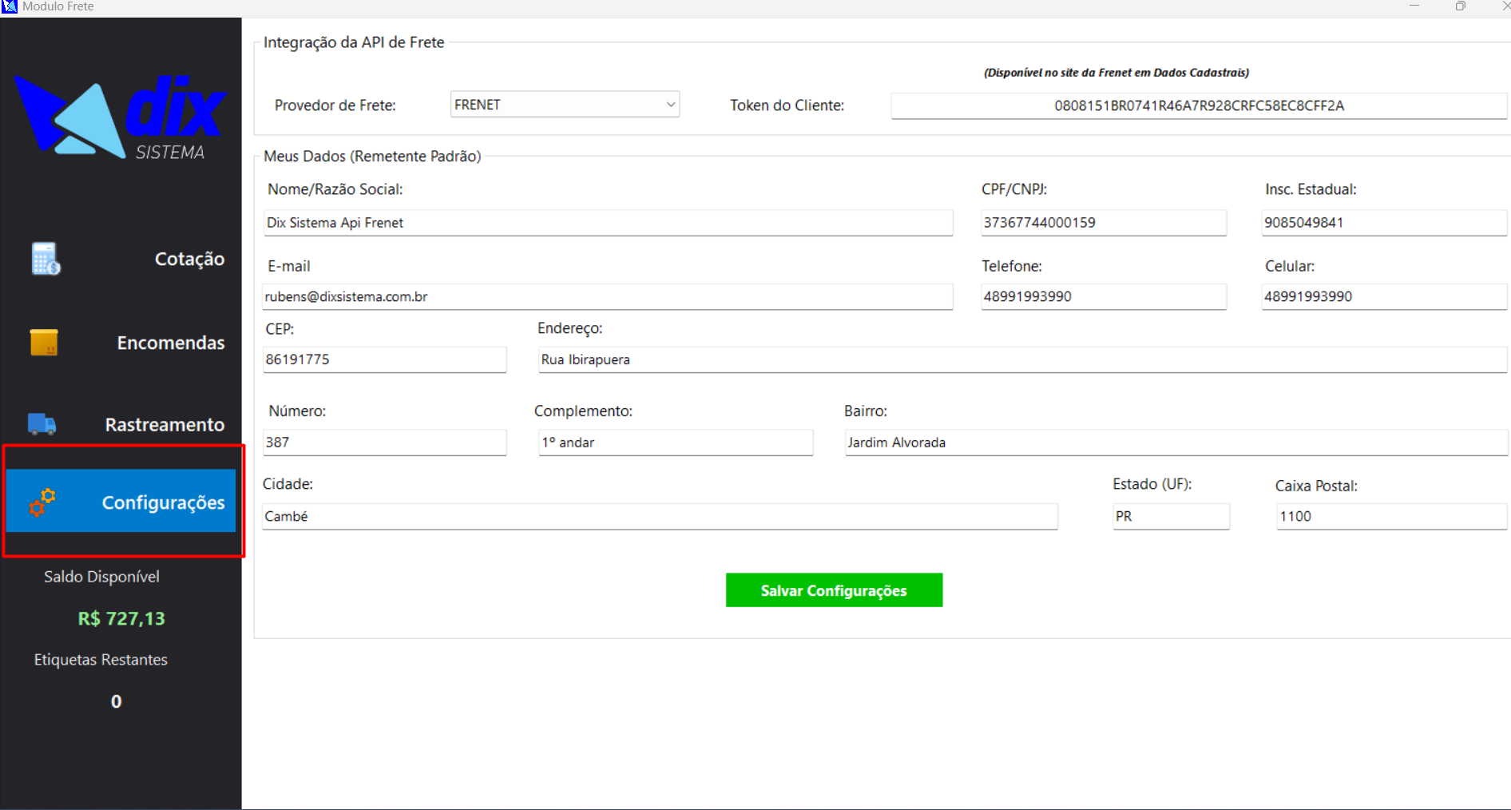1511x810 pixels.
Task: Select the CPF/CNPJ field
Action: 1103,222
